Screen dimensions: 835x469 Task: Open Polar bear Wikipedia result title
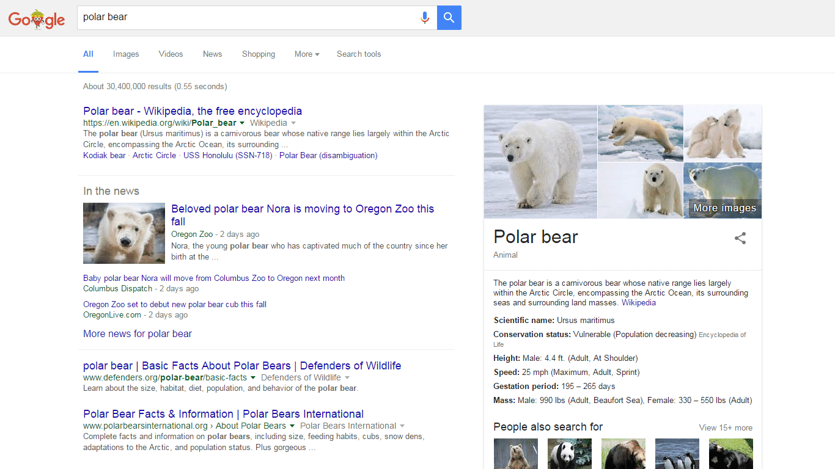click(x=193, y=111)
